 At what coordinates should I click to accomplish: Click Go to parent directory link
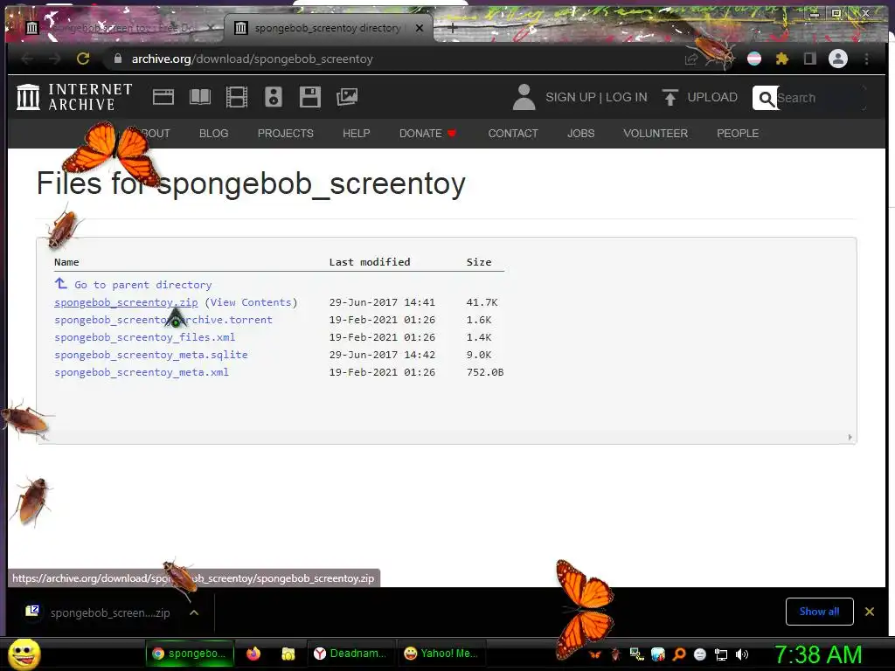pyautogui.click(x=142, y=285)
